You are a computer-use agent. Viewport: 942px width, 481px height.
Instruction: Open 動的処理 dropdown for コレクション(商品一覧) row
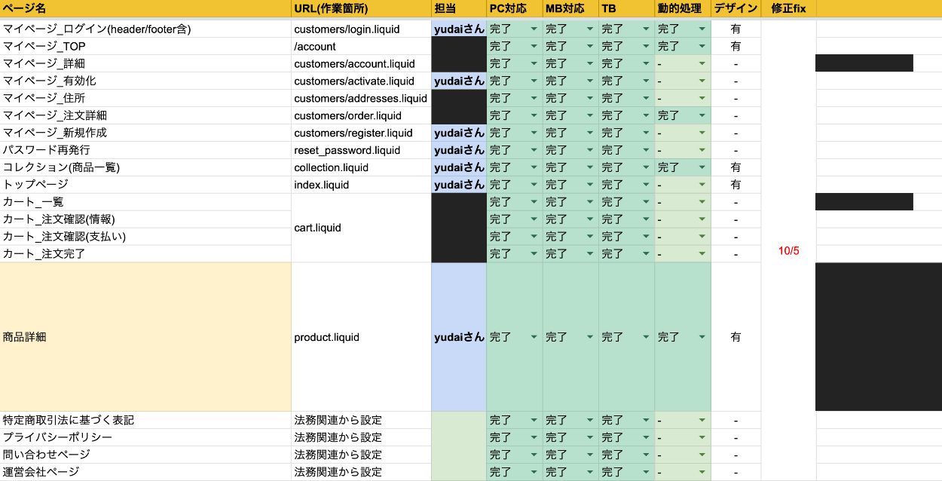(x=702, y=167)
